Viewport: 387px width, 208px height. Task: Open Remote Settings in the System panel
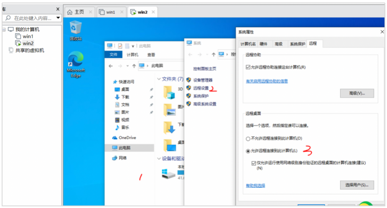click(x=201, y=88)
